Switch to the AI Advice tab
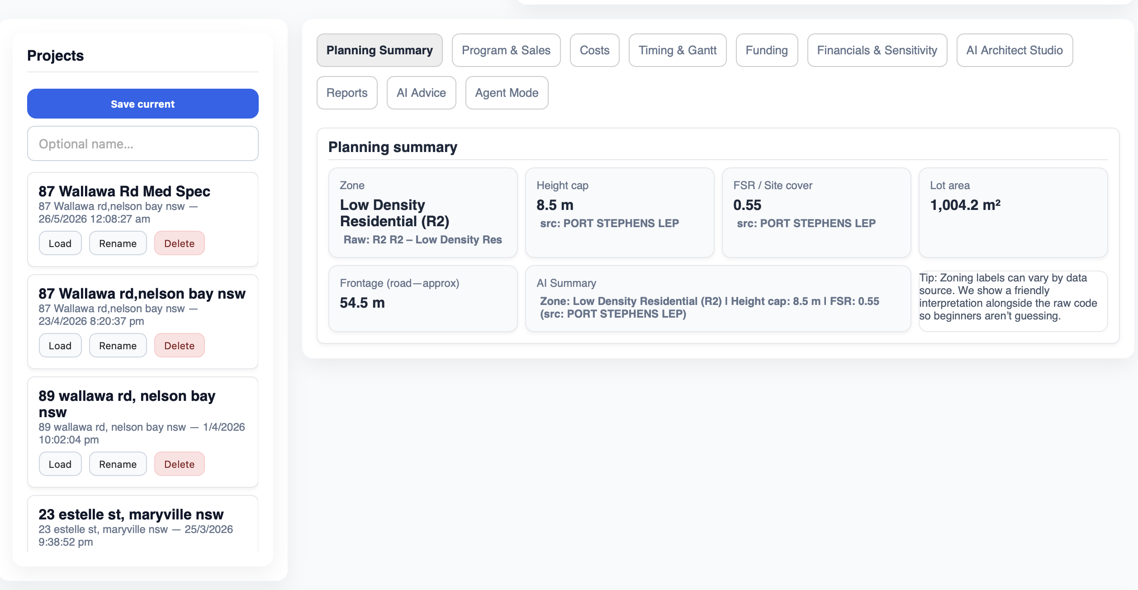The height and width of the screenshot is (590, 1138). [421, 93]
